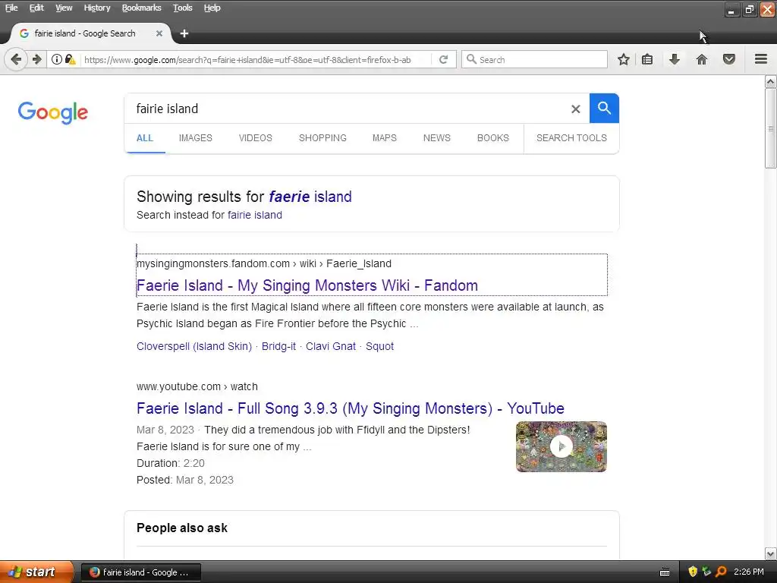Click the Firefox taskbar window button
The height and width of the screenshot is (583, 777).
tap(140, 572)
